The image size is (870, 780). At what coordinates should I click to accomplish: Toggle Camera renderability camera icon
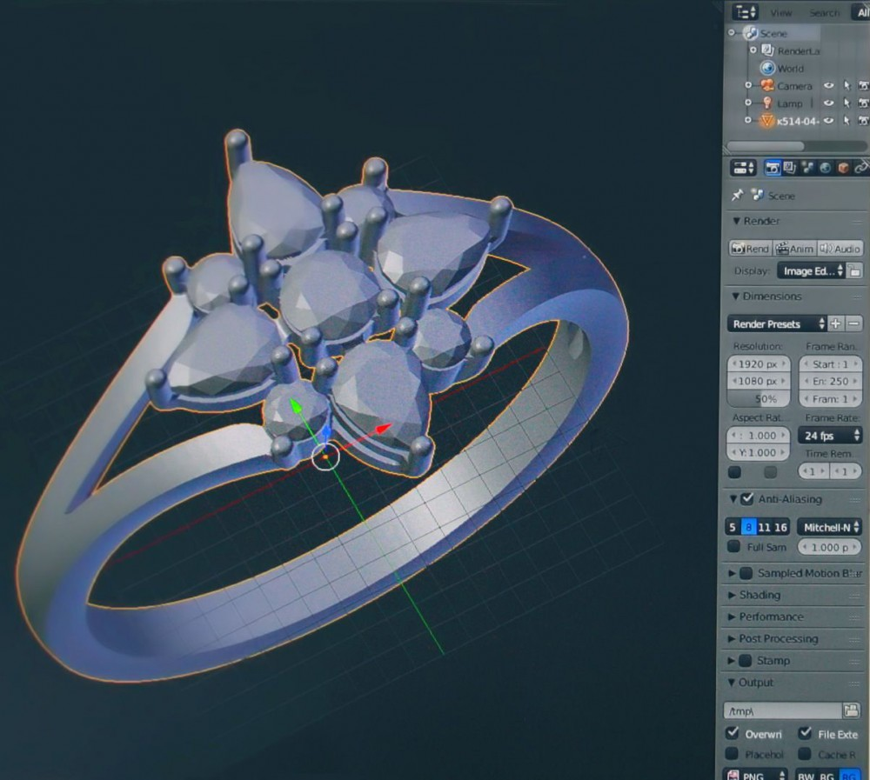[863, 85]
